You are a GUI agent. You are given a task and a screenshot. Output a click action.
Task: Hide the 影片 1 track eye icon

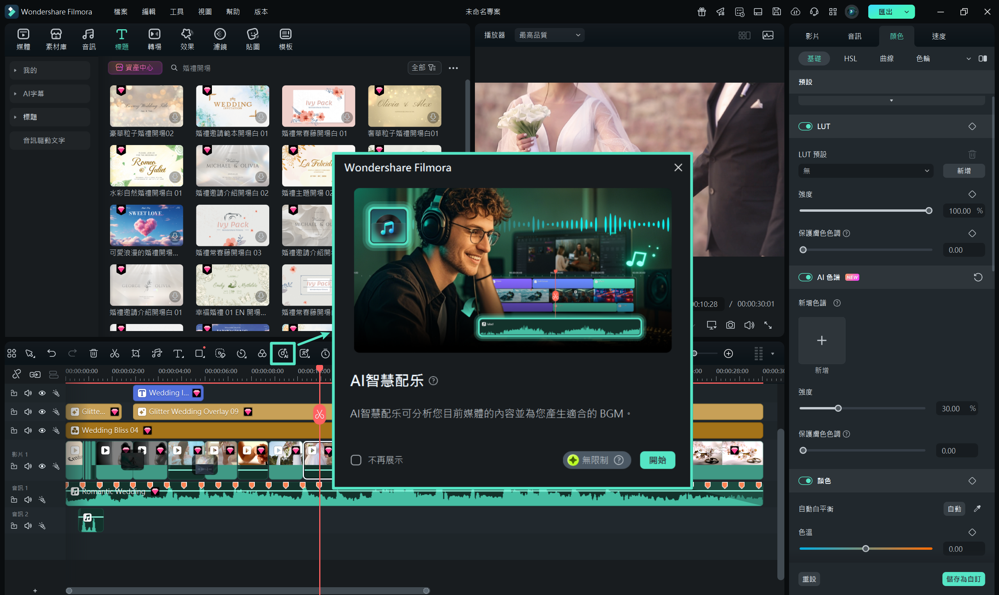point(42,466)
